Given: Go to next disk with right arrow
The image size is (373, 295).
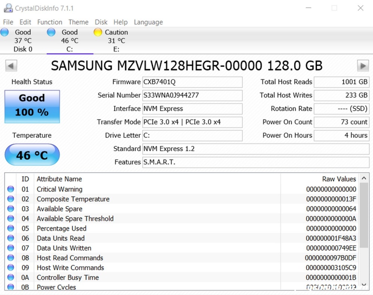Looking at the screenshot, I should click(363, 66).
